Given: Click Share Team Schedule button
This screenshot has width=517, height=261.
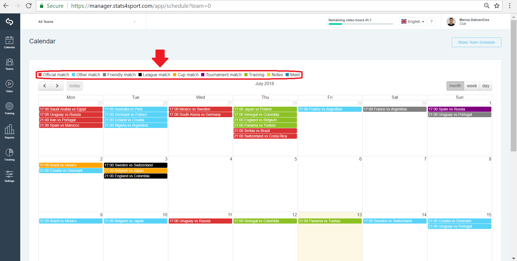Looking at the screenshot, I should click(x=476, y=42).
